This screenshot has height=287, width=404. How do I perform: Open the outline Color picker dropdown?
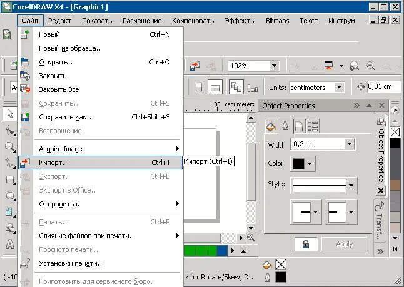309,164
